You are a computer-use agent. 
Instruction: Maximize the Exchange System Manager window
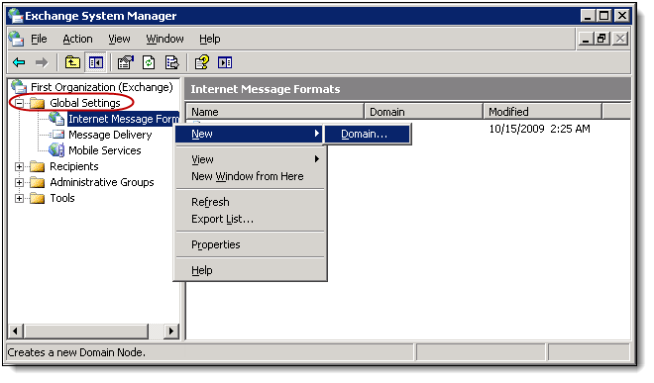tap(603, 16)
